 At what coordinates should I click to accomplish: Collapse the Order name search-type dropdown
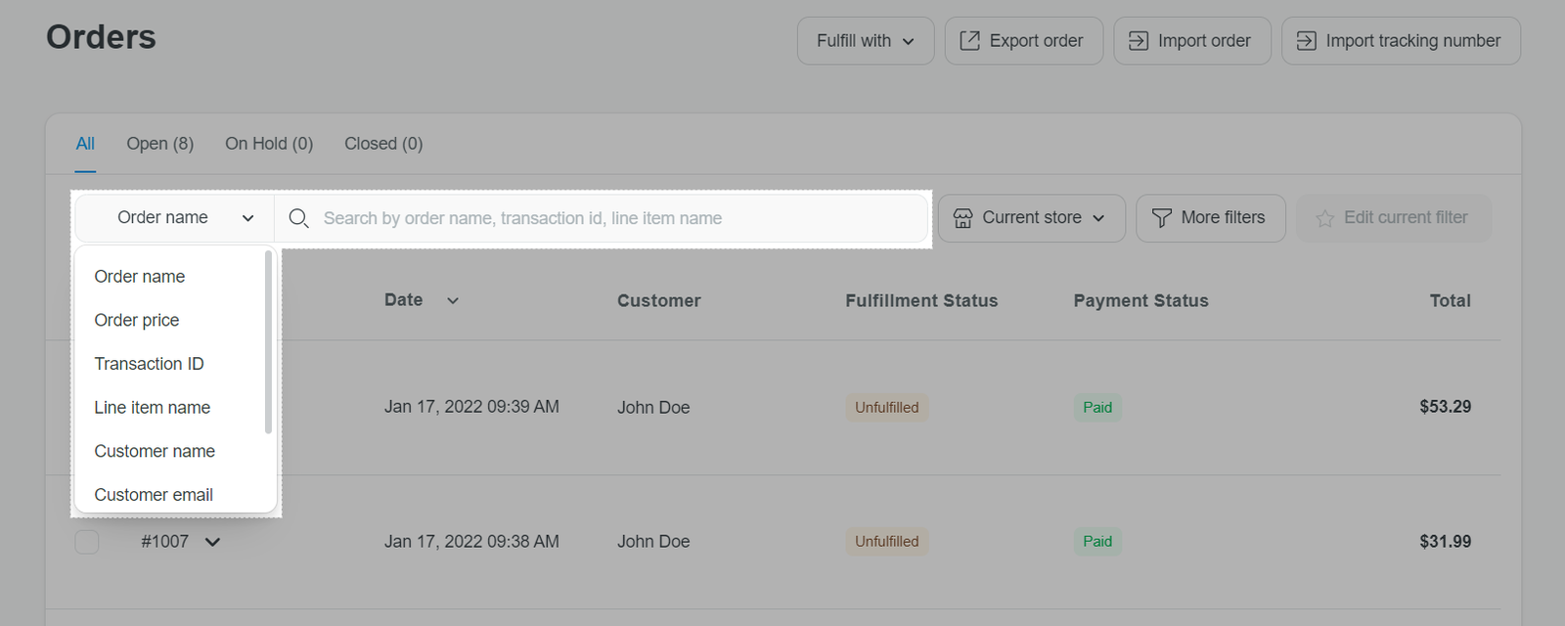click(175, 218)
